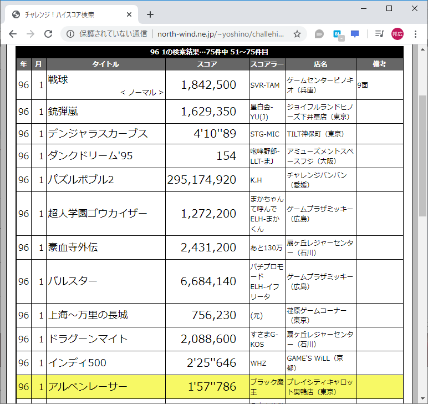Open the gray video camera extension icon
The image size is (428, 404).
[319, 34]
